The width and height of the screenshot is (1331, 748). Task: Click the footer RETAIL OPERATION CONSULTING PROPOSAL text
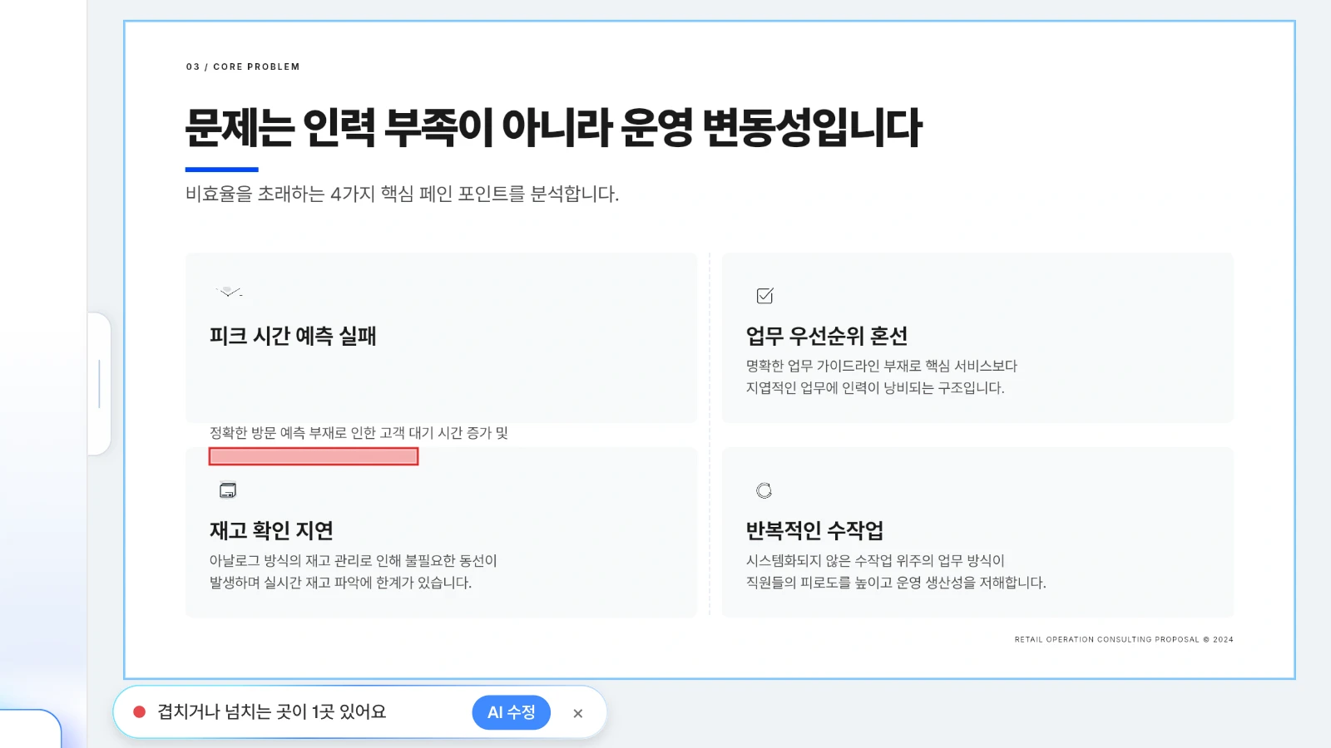click(1124, 639)
